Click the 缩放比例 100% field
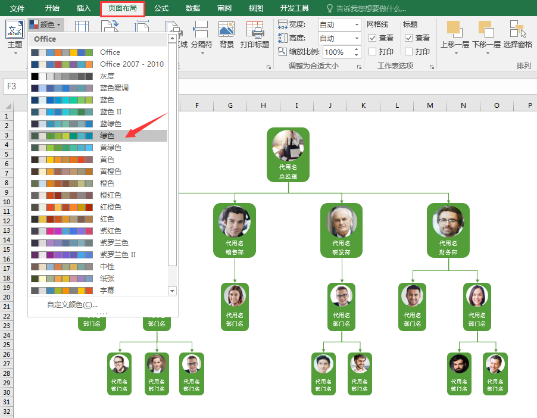The width and height of the screenshot is (537, 418). 338,52
